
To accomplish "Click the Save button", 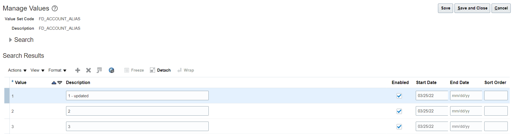I will [446, 8].
